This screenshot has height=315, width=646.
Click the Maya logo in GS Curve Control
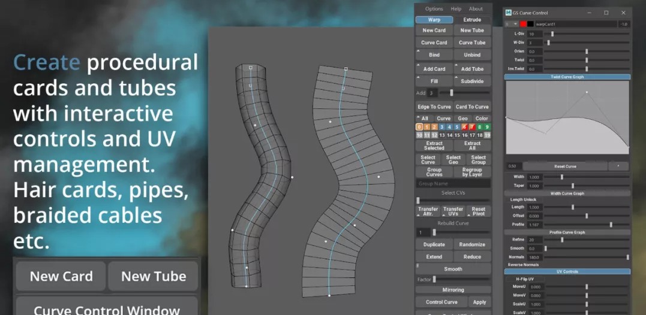click(x=507, y=13)
